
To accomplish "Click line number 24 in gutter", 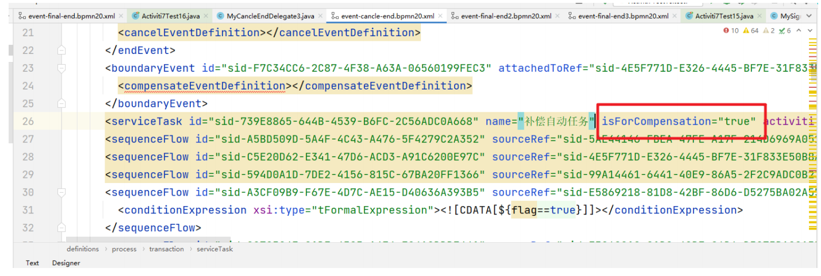I will coord(28,86).
